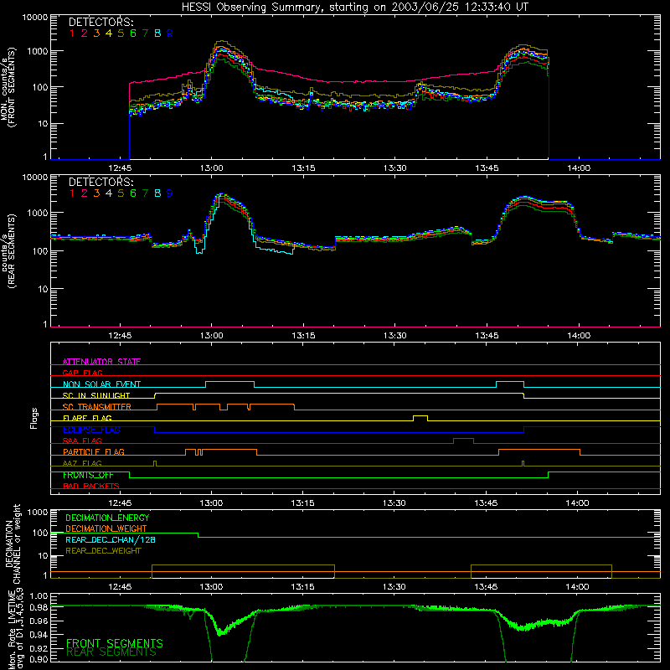670x670 pixels.
Task: Select orange detector number 3 in front segments legend
Action: tap(96, 33)
